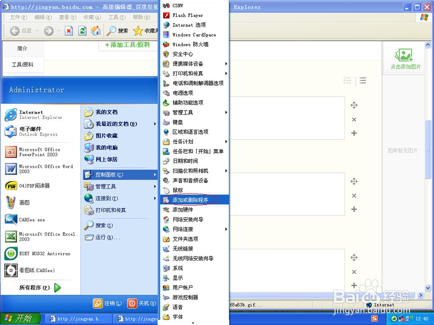
Task: Open Windows CardSpace entry
Action: 194,35
